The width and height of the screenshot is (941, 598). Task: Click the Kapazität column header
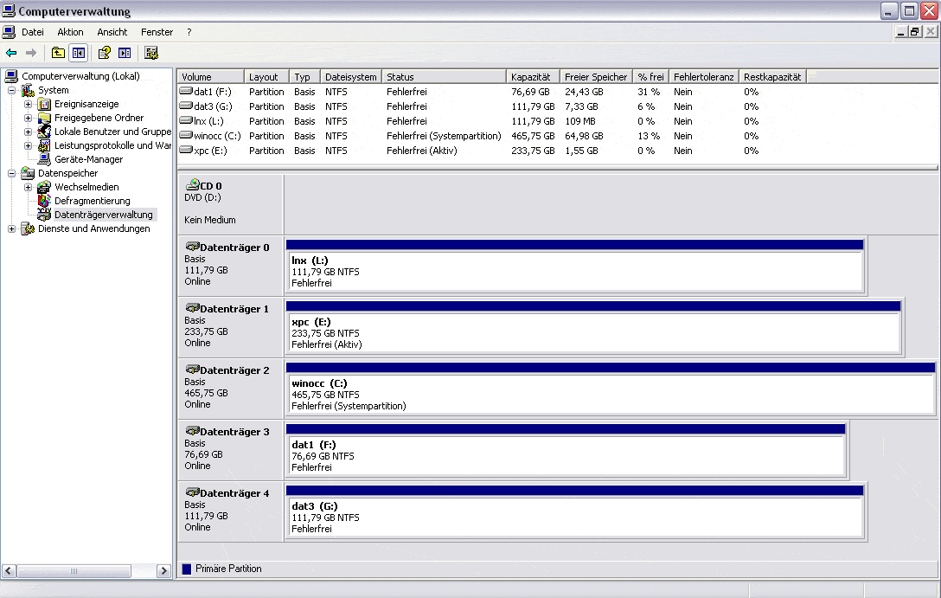530,77
